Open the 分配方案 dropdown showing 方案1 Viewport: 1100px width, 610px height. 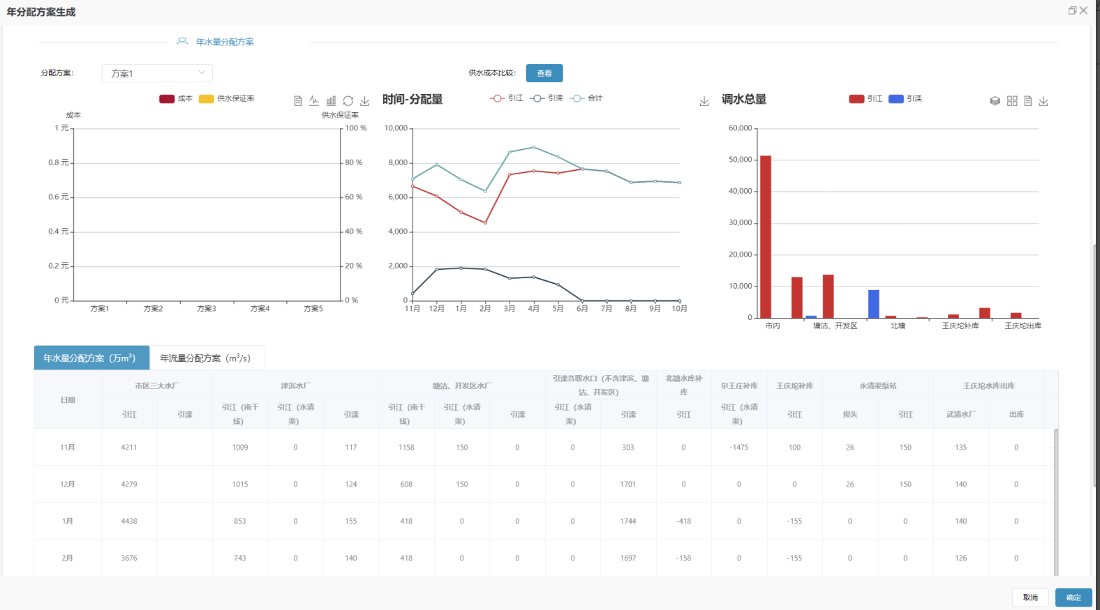point(157,73)
